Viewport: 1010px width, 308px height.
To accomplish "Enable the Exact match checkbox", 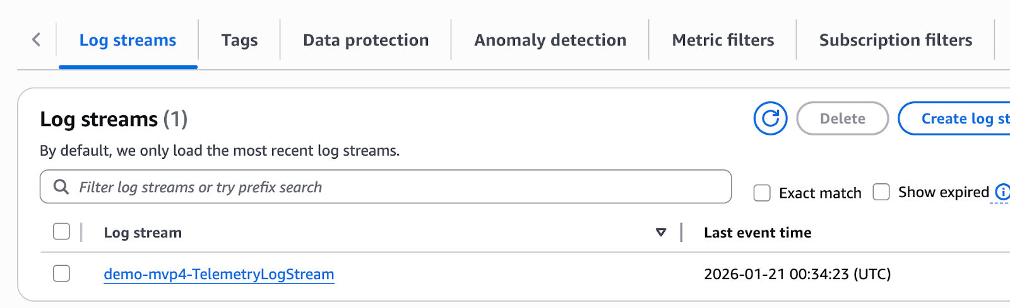I will click(762, 193).
